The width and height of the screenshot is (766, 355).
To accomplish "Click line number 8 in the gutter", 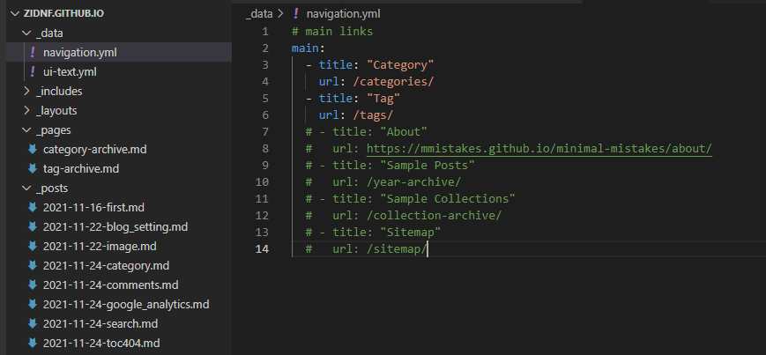I will click(265, 149).
